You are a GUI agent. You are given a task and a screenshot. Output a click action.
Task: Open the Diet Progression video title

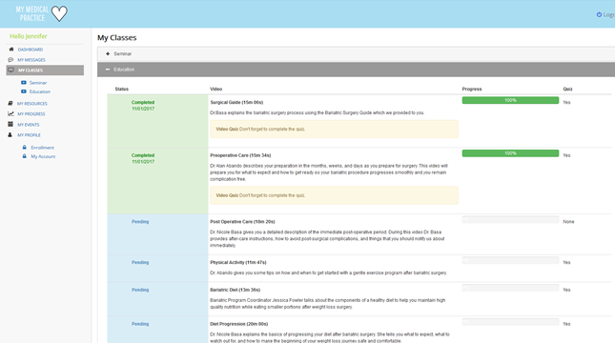tap(239, 324)
